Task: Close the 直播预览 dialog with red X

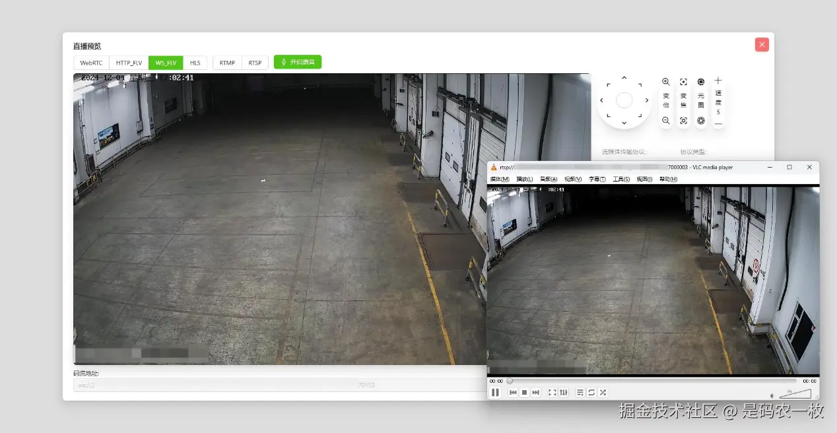Action: click(x=762, y=44)
